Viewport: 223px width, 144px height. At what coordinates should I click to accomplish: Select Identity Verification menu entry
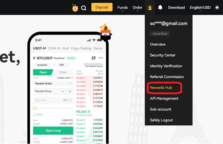point(166,66)
